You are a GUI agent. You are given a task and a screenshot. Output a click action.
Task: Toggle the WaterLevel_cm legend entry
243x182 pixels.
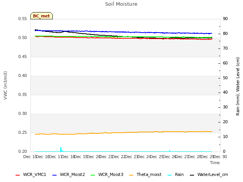click(209, 175)
